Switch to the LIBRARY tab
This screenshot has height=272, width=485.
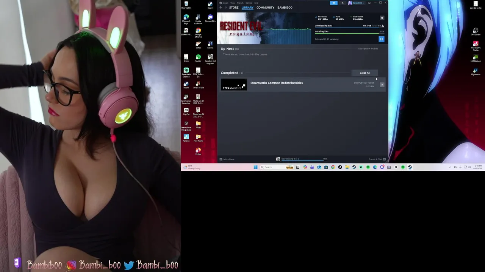247,8
